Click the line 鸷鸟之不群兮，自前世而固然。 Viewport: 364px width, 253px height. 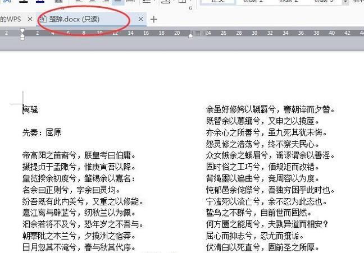tap(259, 213)
